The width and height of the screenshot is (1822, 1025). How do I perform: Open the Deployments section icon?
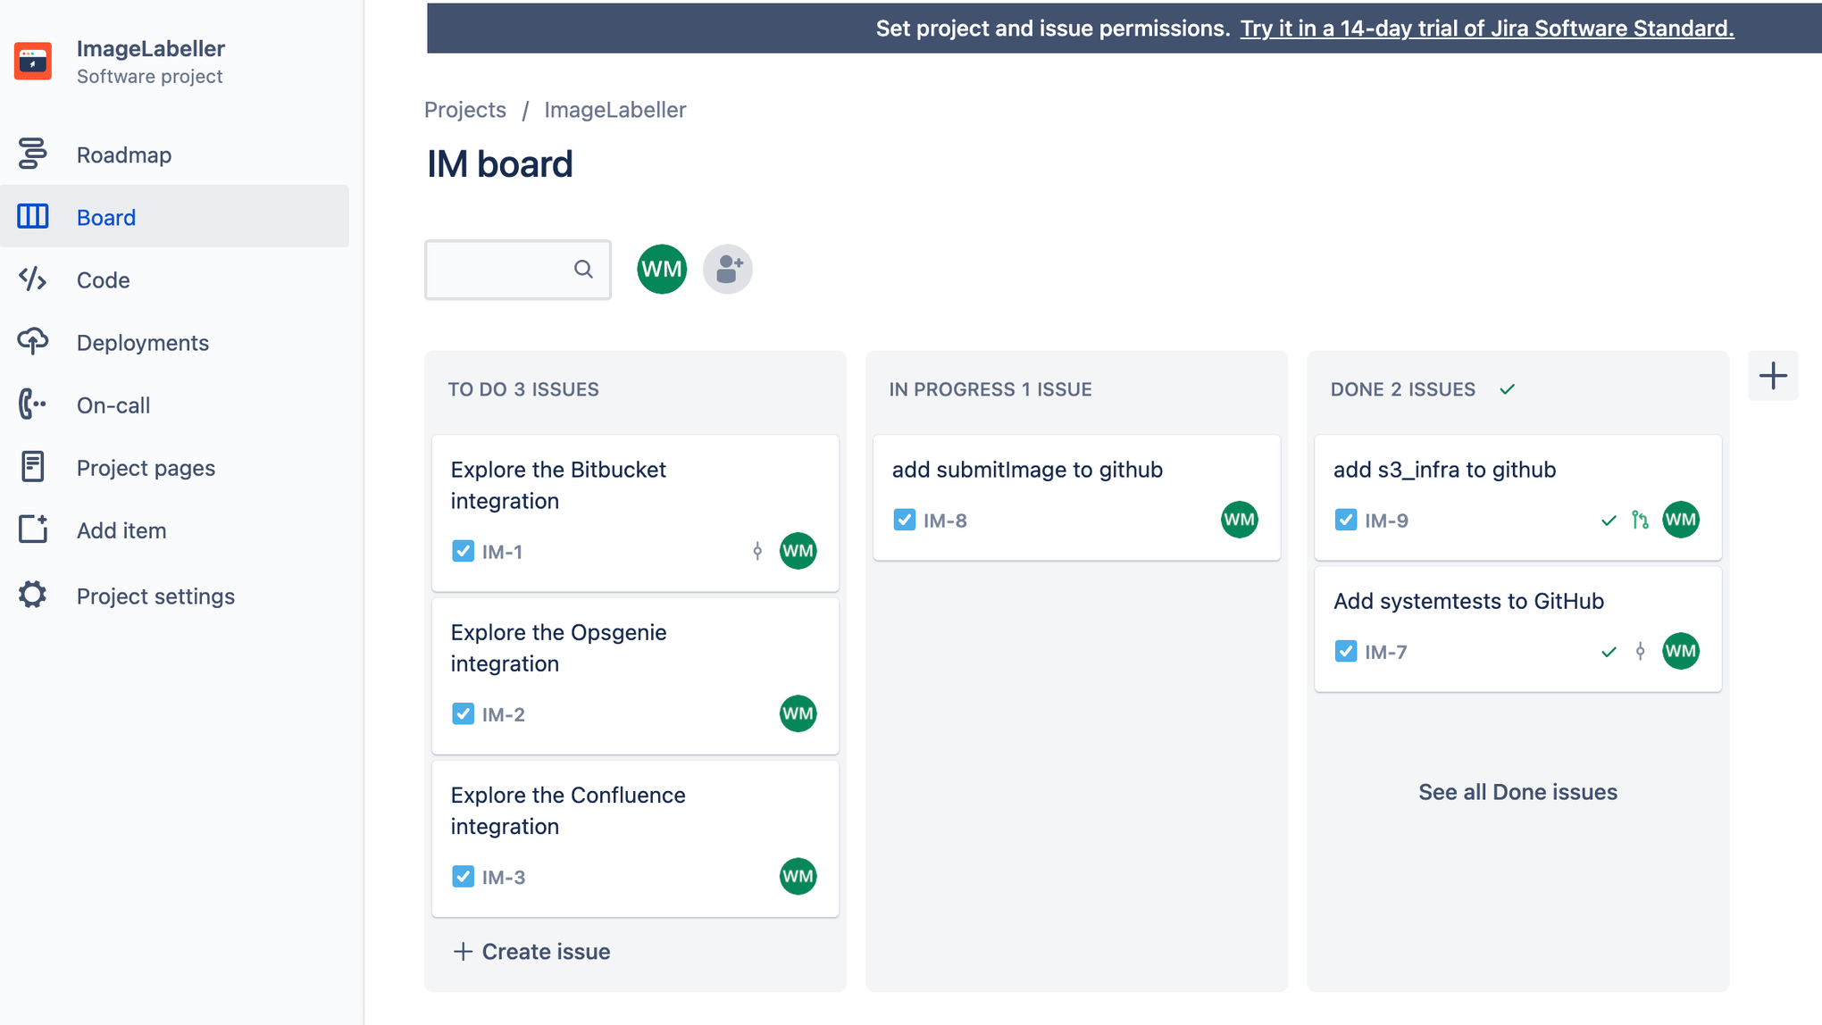pos(34,340)
